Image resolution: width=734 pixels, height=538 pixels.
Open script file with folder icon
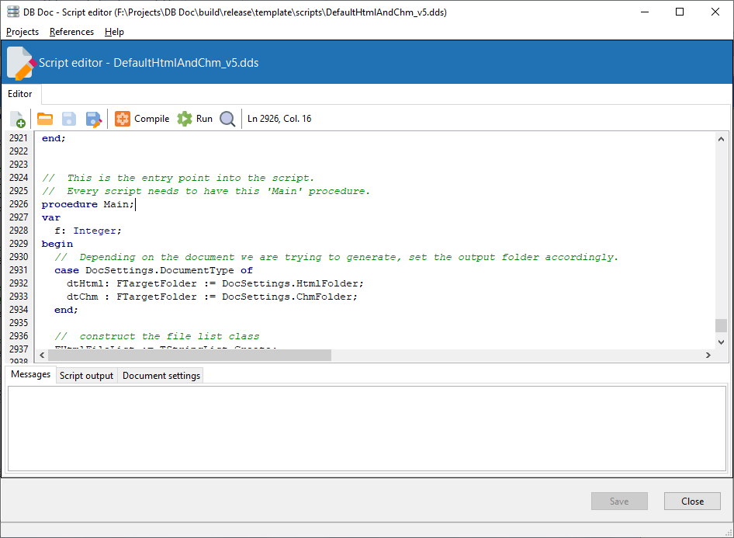tap(45, 119)
